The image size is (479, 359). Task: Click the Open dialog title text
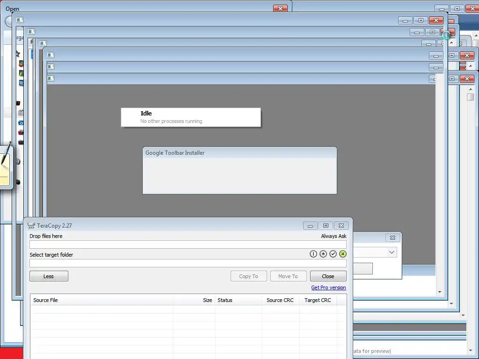coord(12,9)
